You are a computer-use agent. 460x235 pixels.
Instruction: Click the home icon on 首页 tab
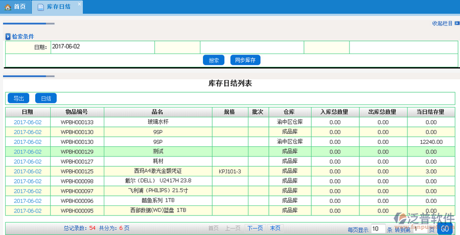coord(8,7)
